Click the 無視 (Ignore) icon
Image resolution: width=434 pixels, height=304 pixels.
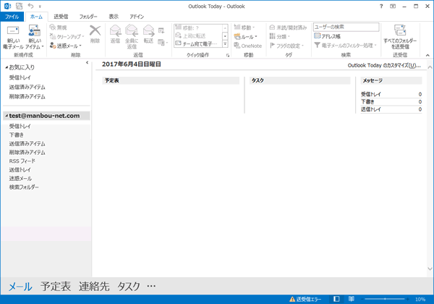point(53,27)
